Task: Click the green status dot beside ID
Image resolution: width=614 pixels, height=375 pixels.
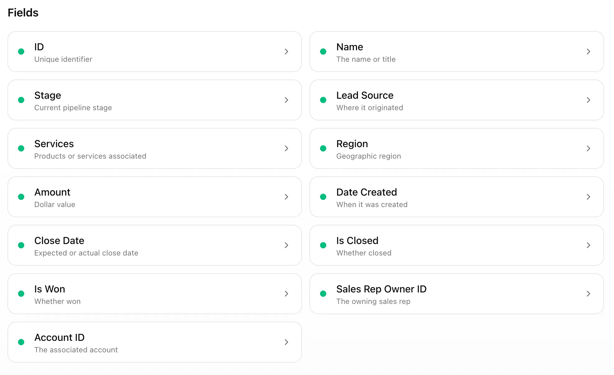Action: coord(21,52)
